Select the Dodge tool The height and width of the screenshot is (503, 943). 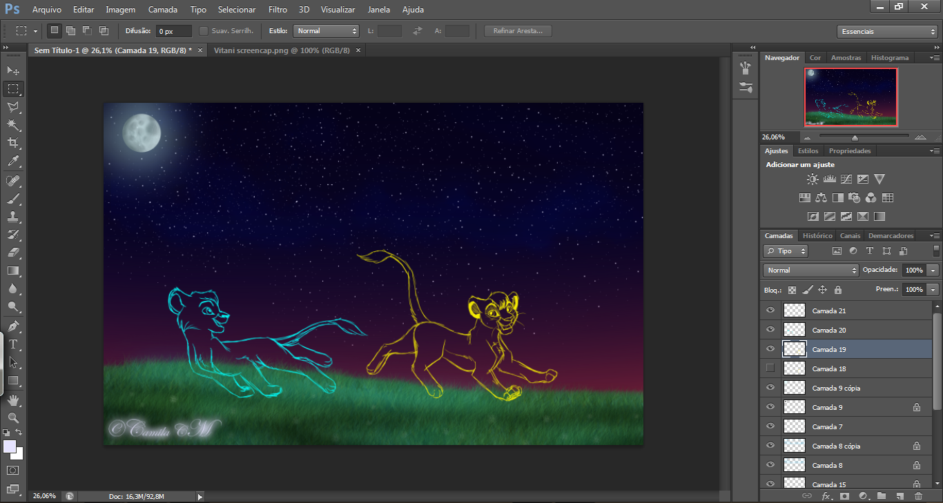click(13, 306)
